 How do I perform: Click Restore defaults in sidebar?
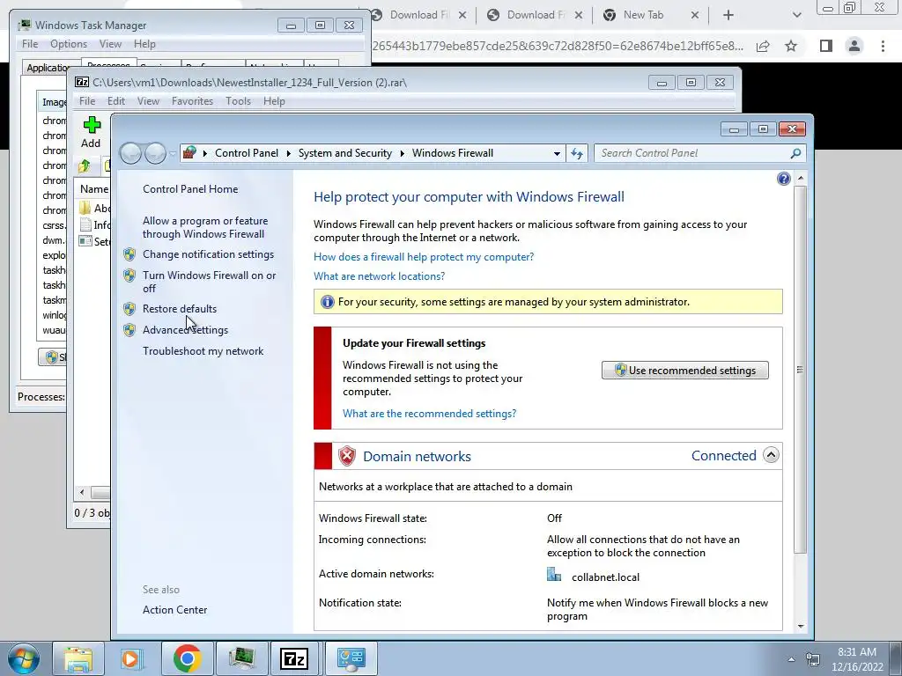click(180, 309)
